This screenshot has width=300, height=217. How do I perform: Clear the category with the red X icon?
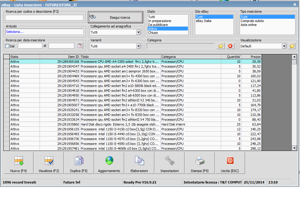pos(230,46)
